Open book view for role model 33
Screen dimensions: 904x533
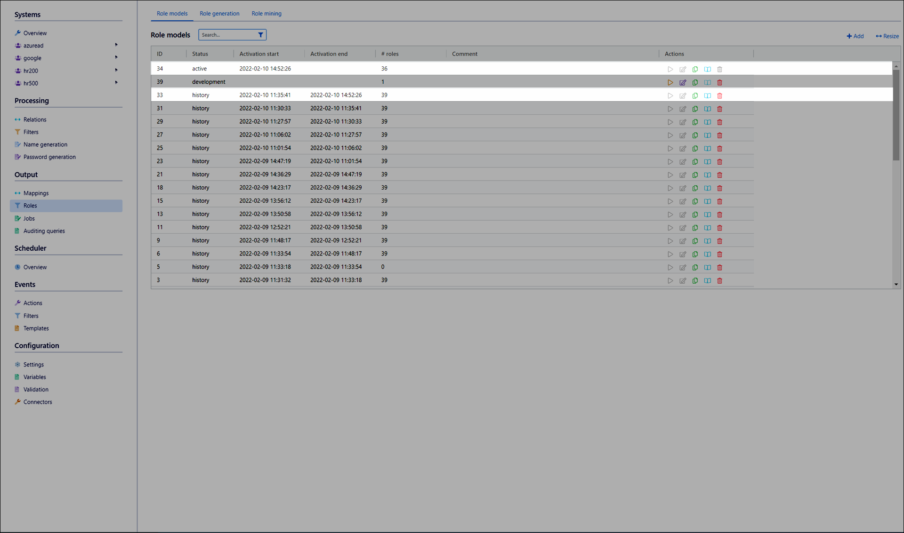707,95
